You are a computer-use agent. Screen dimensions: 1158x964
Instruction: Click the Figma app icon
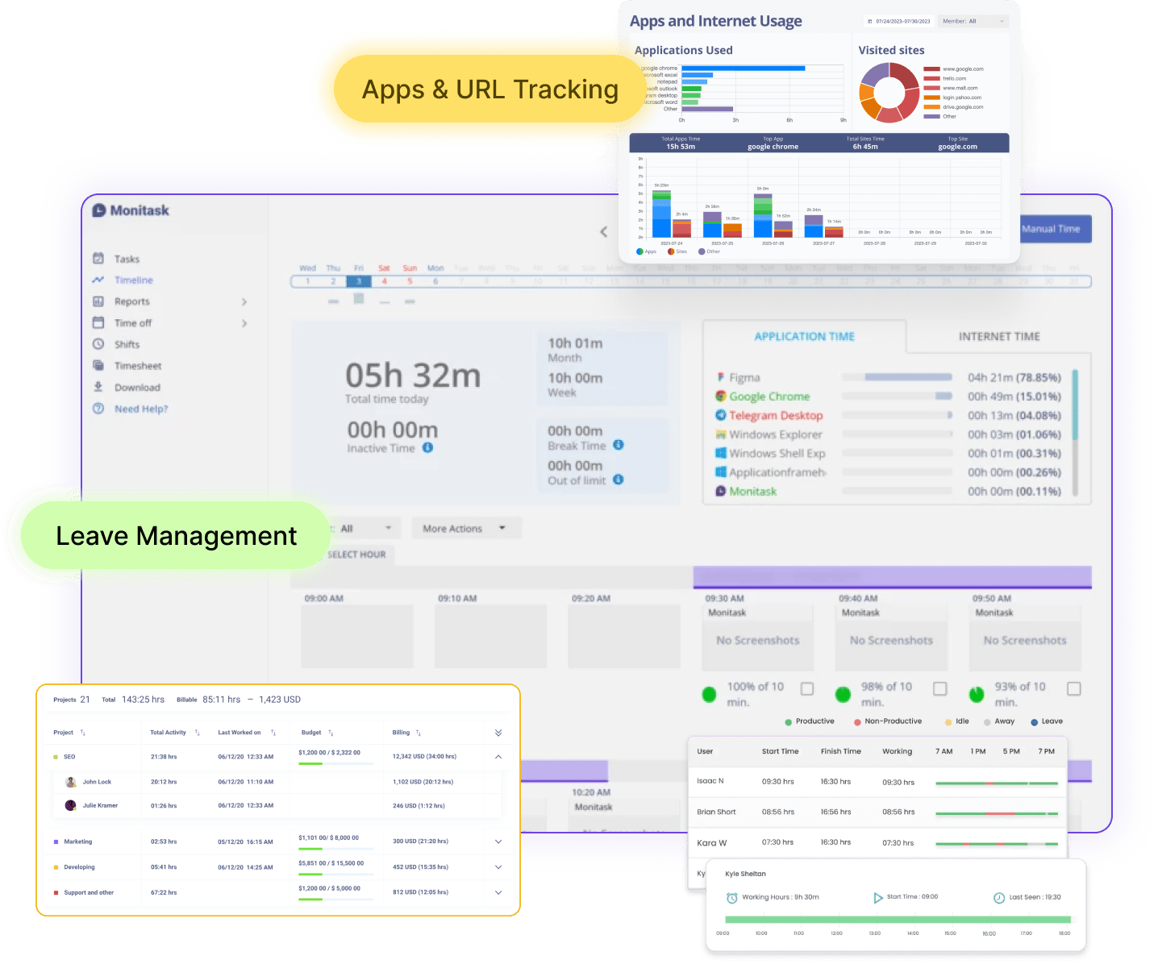[x=721, y=377]
